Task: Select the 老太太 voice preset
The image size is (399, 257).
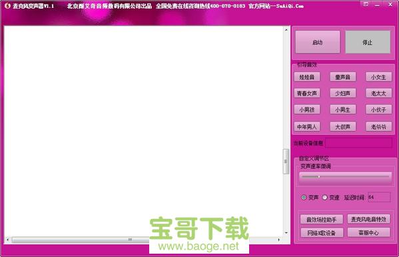Action: [x=378, y=93]
